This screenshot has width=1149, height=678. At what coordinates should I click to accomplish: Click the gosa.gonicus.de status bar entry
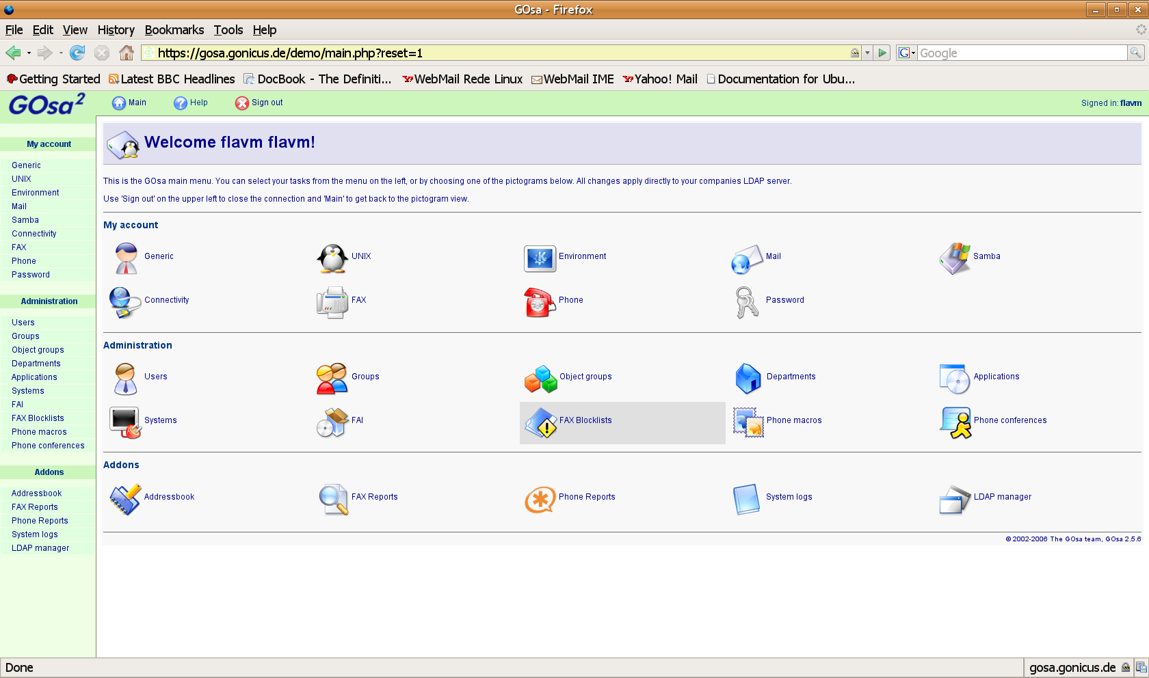click(1072, 668)
